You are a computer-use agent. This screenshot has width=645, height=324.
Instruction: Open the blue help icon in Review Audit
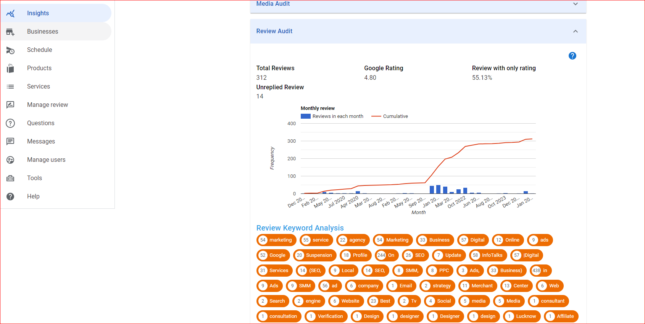[572, 56]
